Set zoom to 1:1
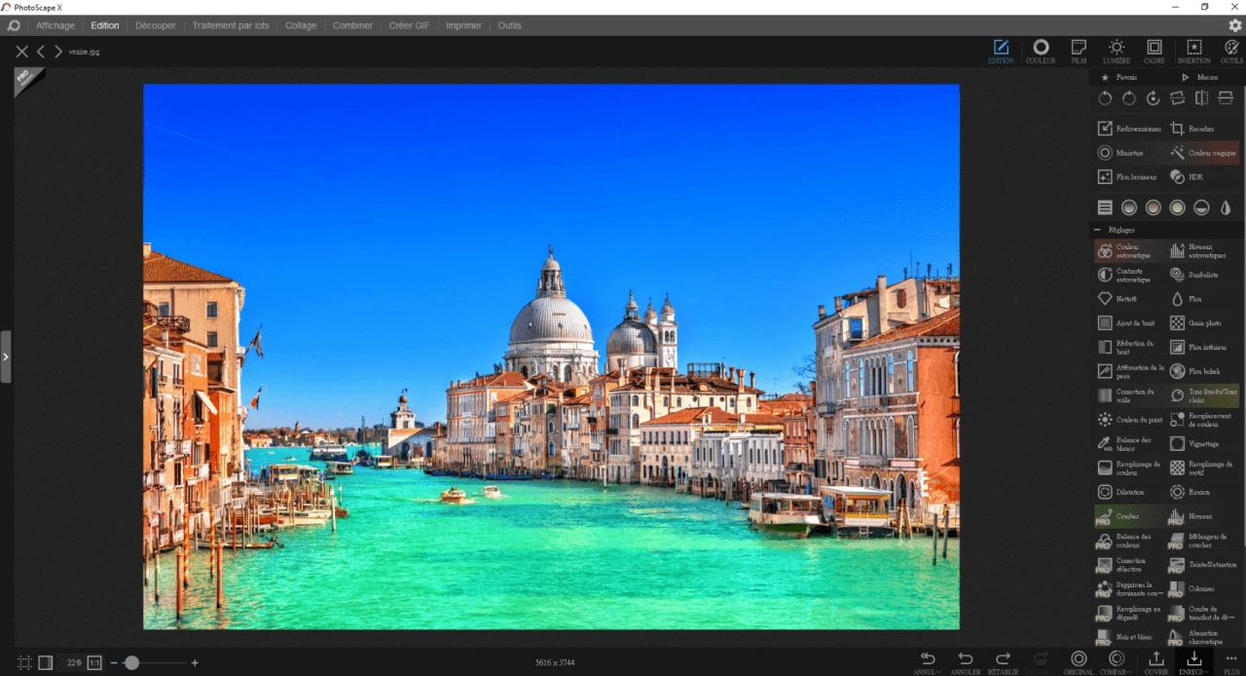Image resolution: width=1246 pixels, height=676 pixels. tap(94, 662)
